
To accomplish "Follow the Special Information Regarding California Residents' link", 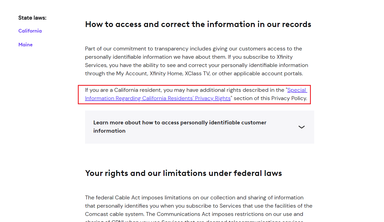I will 158,98.
